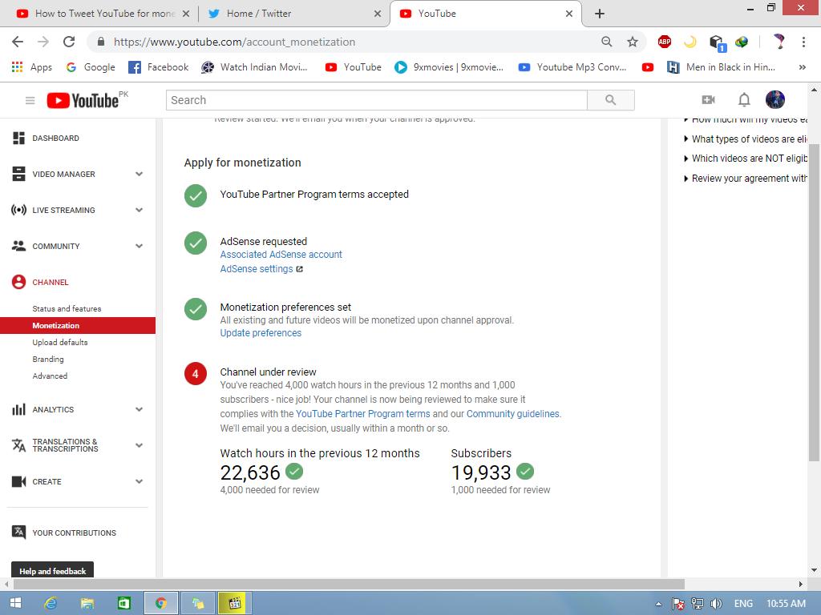Click the Live Streaming broadcast icon
The width and height of the screenshot is (821, 615).
point(19,211)
